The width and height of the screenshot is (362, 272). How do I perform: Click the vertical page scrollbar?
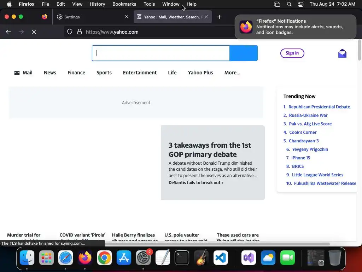click(360, 50)
